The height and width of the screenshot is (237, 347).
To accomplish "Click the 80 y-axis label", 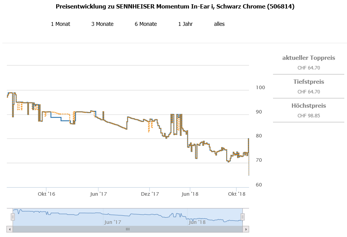I will 259,136.
